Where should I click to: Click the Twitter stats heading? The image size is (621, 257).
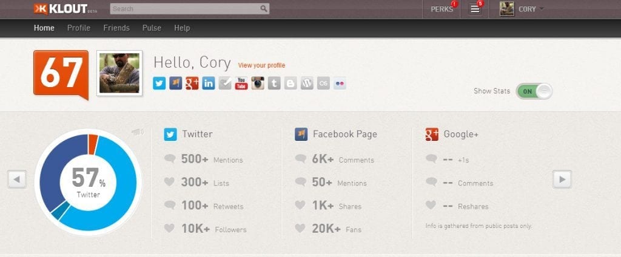197,134
